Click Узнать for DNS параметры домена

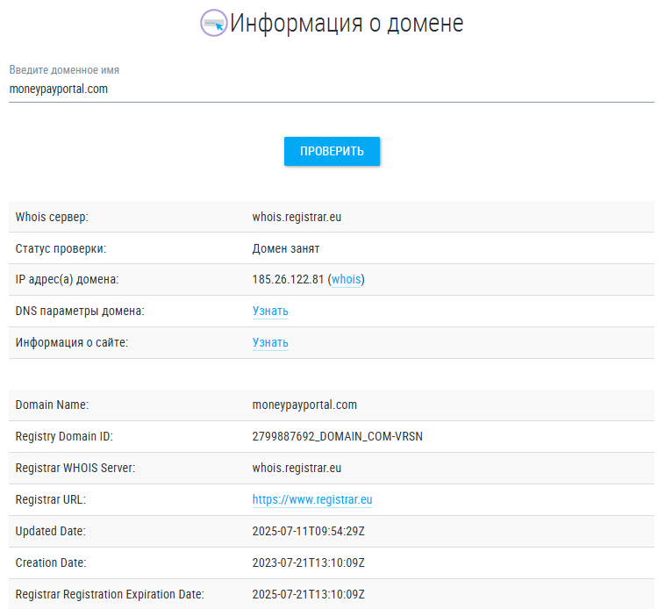[270, 312]
